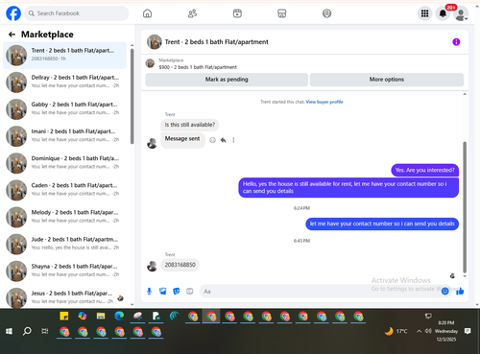React to the Message sent bubble
Viewport: 480px width, 354px height.
[x=212, y=140]
